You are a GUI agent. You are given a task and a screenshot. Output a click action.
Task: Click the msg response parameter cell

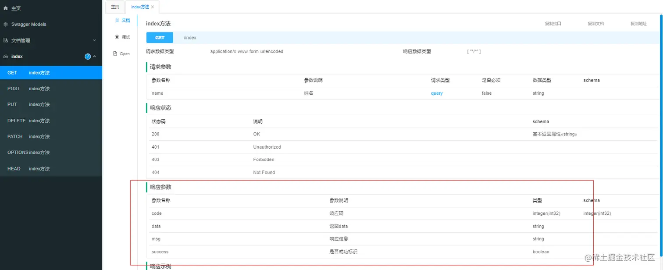point(156,239)
